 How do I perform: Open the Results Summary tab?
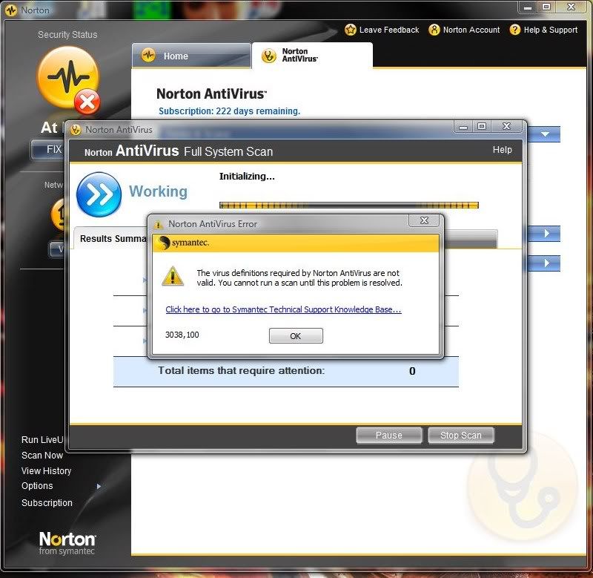coord(110,238)
